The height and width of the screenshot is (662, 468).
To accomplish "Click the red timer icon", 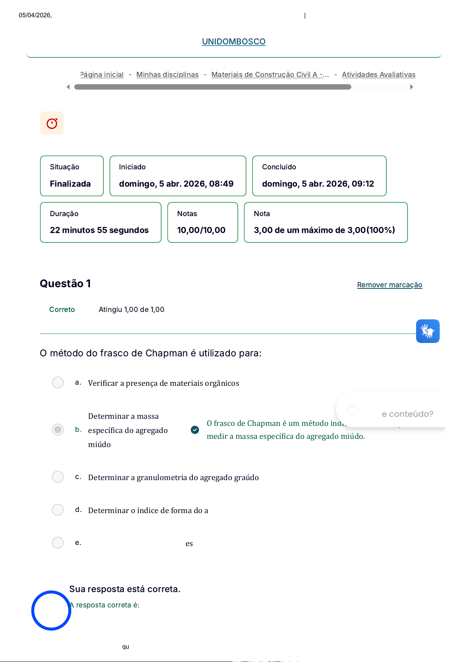I will [x=52, y=123].
